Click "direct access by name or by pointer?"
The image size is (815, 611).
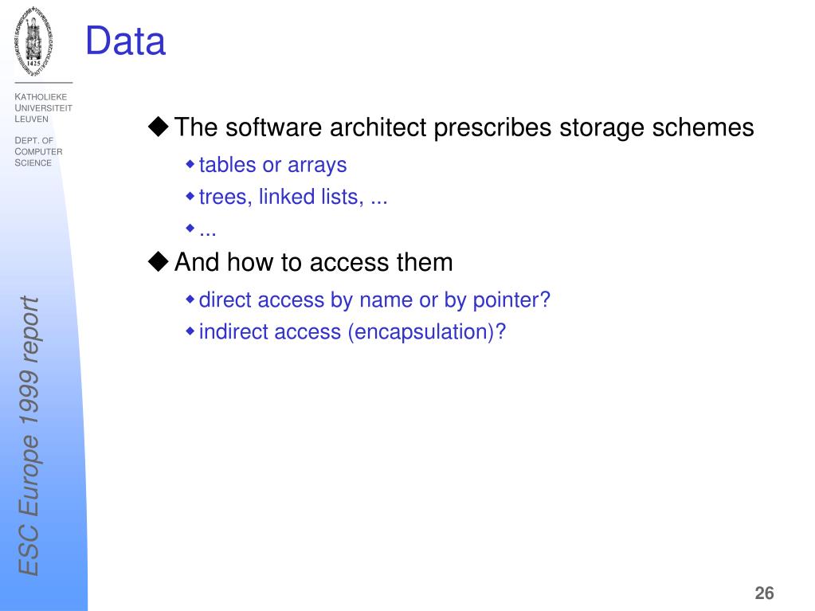[374, 300]
